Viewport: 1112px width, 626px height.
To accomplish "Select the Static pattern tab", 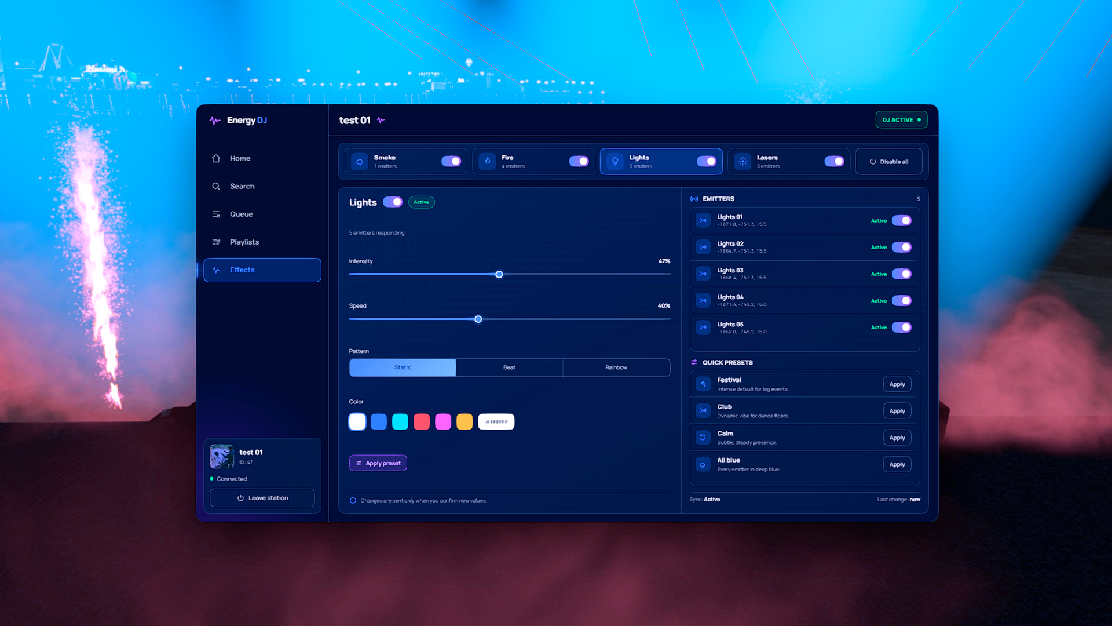I will (x=403, y=367).
